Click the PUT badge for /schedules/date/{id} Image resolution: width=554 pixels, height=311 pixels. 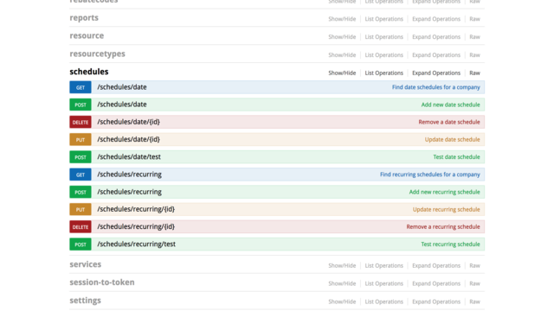tap(81, 140)
